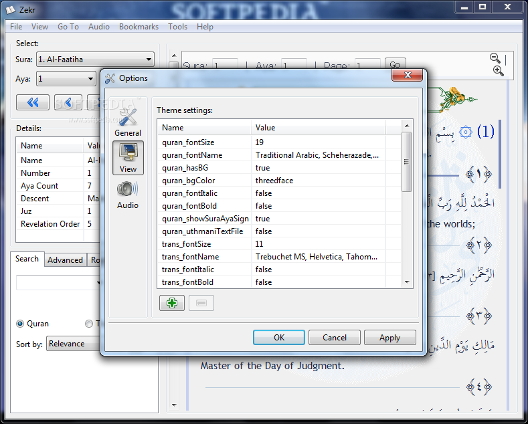Click the disabled remove setting button
Screen dimensions: 528x424
201,303
